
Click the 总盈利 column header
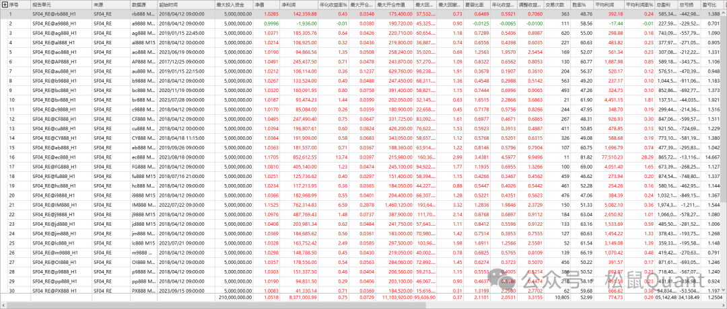(663, 4)
